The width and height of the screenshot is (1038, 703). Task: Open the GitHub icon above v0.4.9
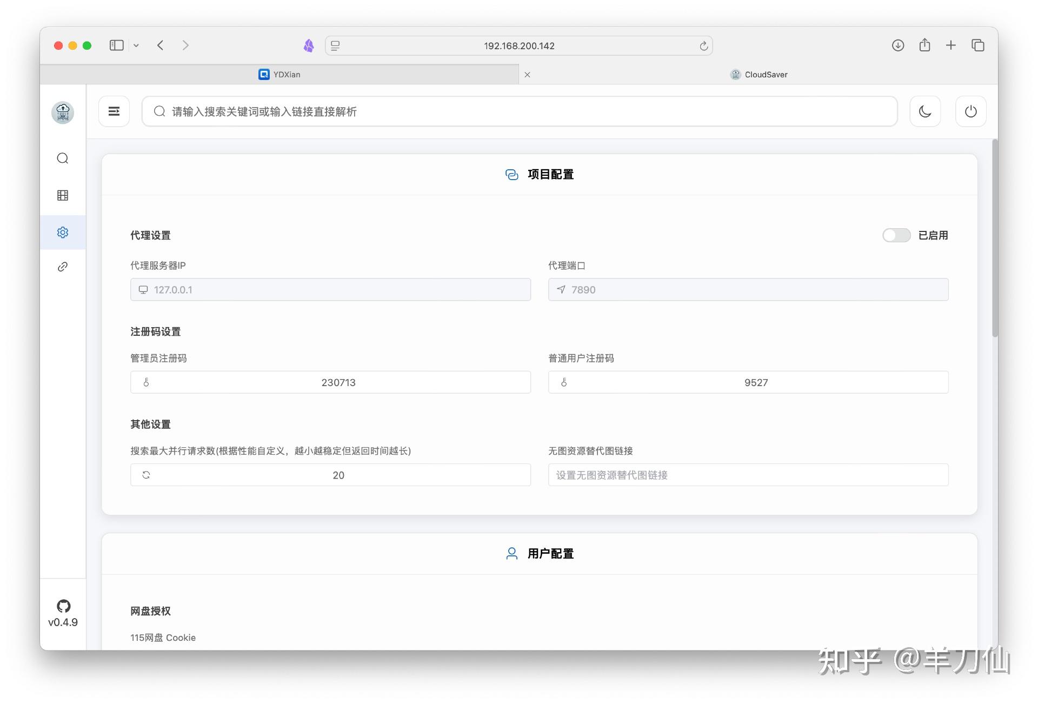pyautogui.click(x=63, y=606)
